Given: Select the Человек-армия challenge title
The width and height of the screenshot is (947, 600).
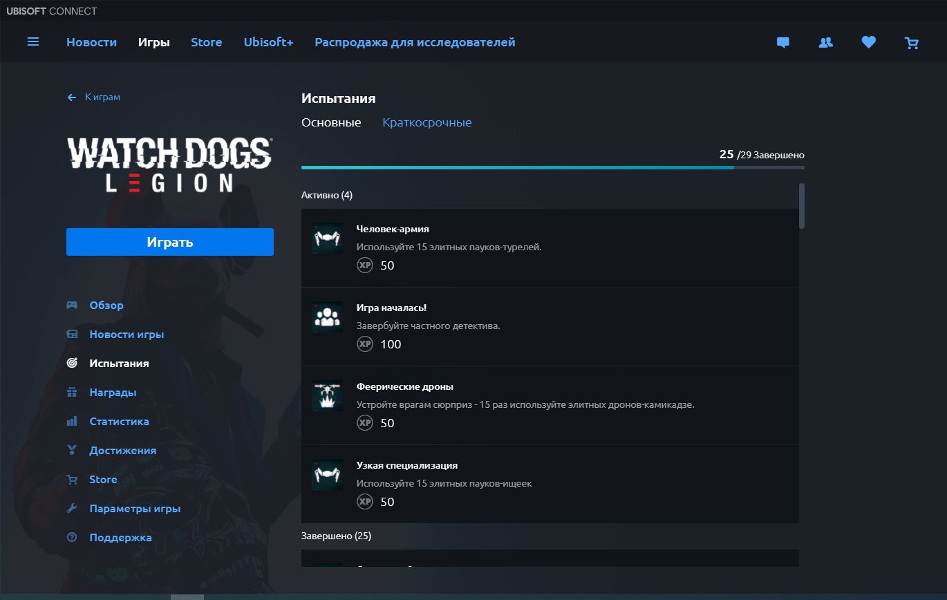Looking at the screenshot, I should 393,229.
